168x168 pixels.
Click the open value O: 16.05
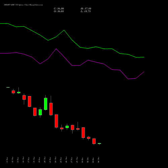click(59, 11)
